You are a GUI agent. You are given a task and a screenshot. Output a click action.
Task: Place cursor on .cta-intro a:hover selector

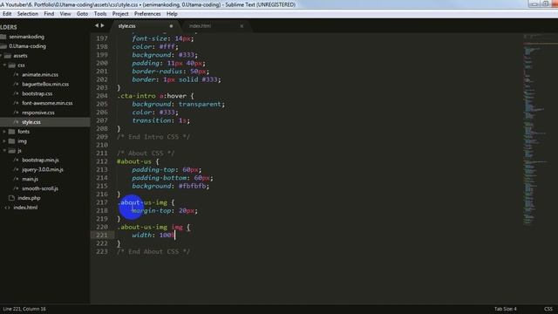point(152,96)
